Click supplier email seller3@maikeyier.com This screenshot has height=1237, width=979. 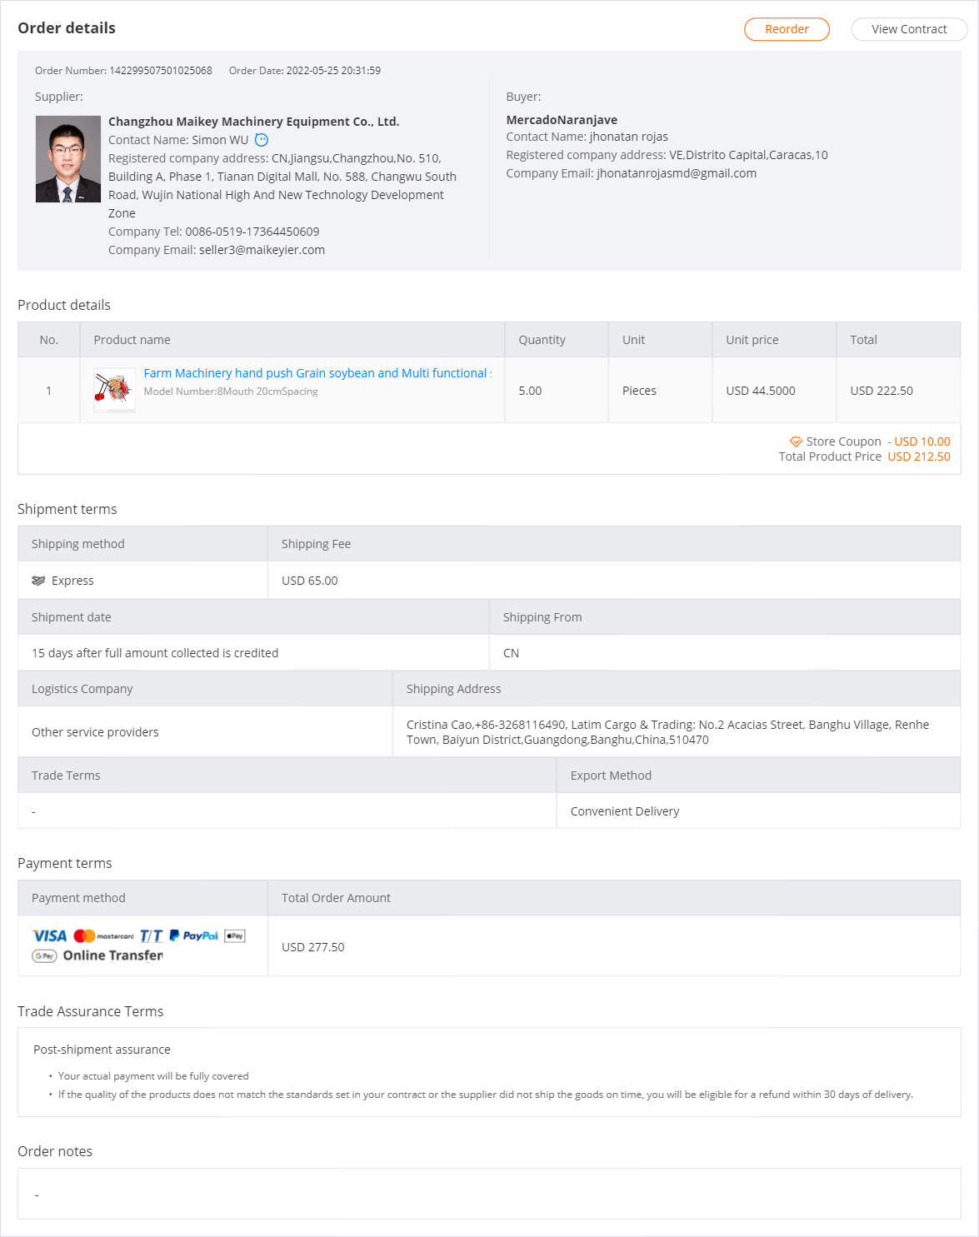pyautogui.click(x=262, y=250)
